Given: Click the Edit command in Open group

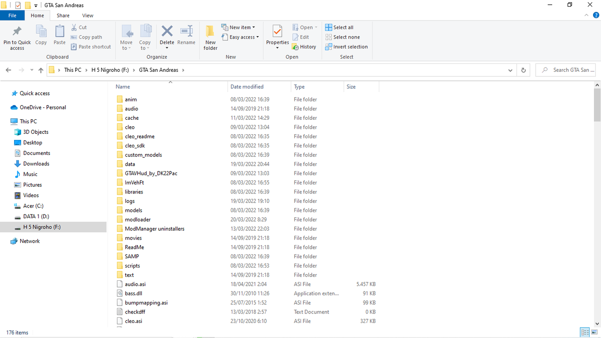Looking at the screenshot, I should (x=300, y=37).
